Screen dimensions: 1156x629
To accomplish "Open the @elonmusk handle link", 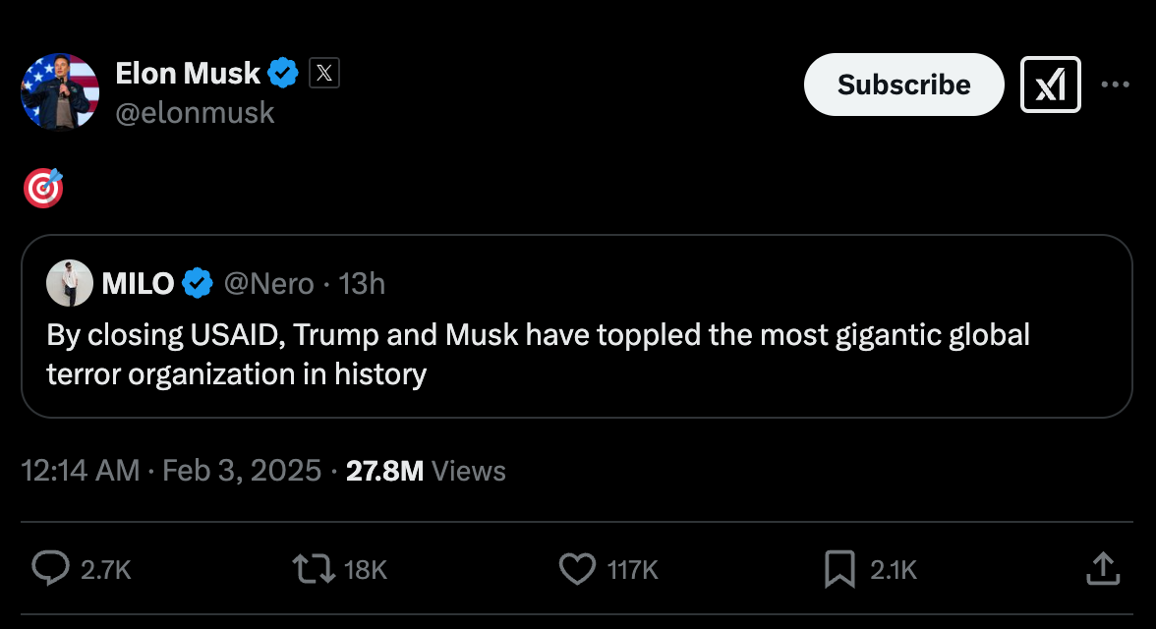I will point(195,113).
